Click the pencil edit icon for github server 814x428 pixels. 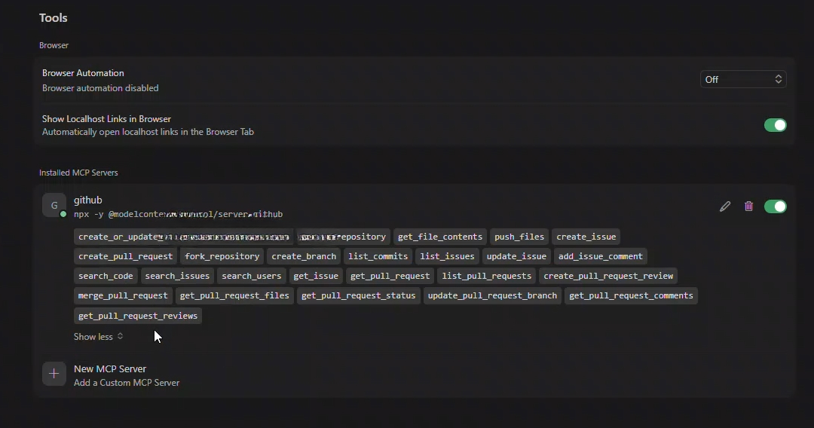(725, 206)
